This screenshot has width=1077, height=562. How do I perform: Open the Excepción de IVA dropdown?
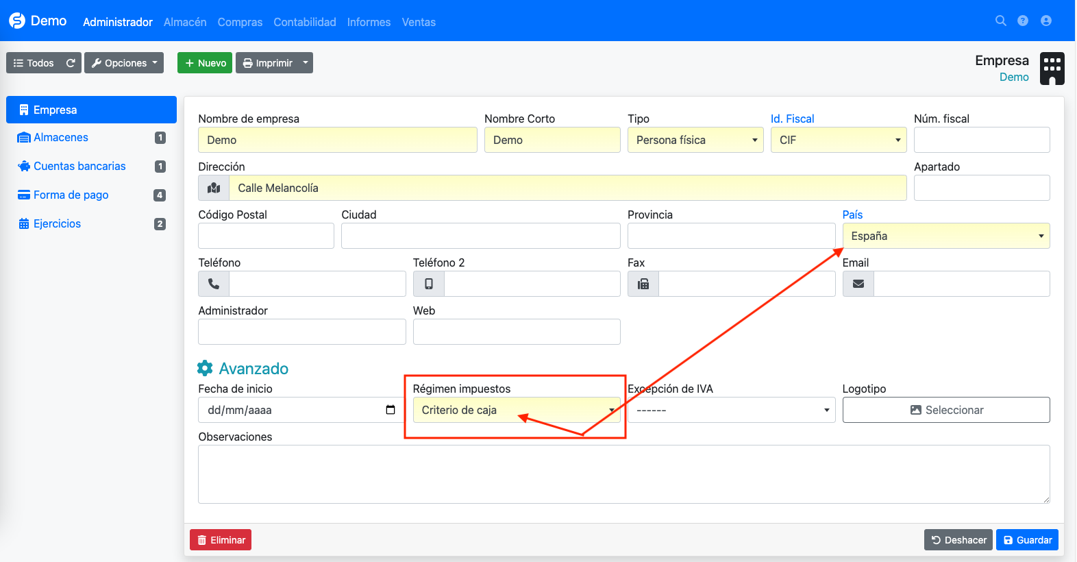[x=731, y=410]
